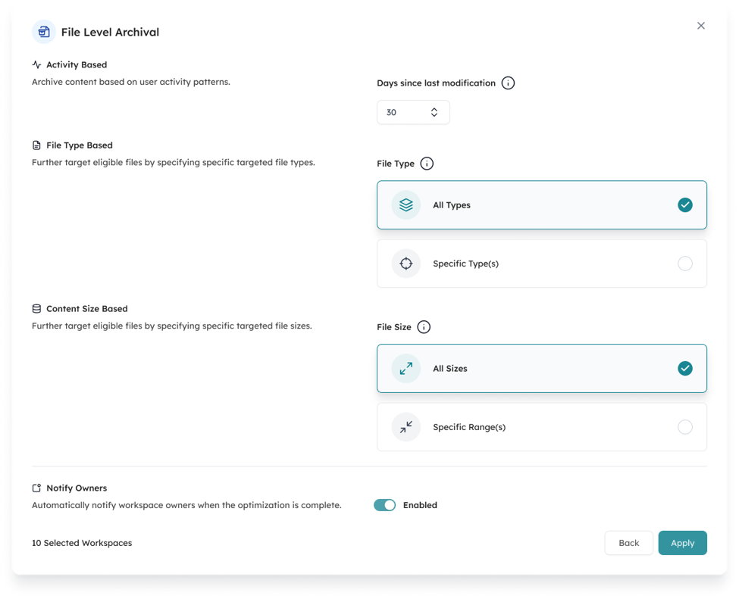Image resolution: width=739 pixels, height=599 pixels.
Task: Click the Notify Owners section icon
Action: [37, 488]
